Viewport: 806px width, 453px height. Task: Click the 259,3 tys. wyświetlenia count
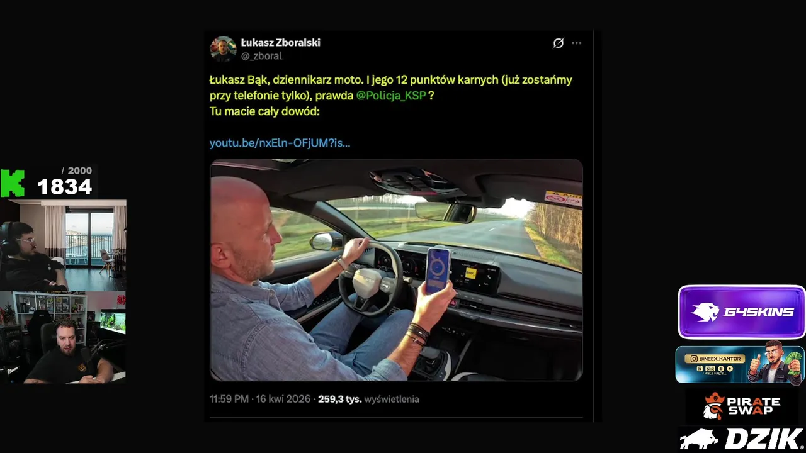368,399
